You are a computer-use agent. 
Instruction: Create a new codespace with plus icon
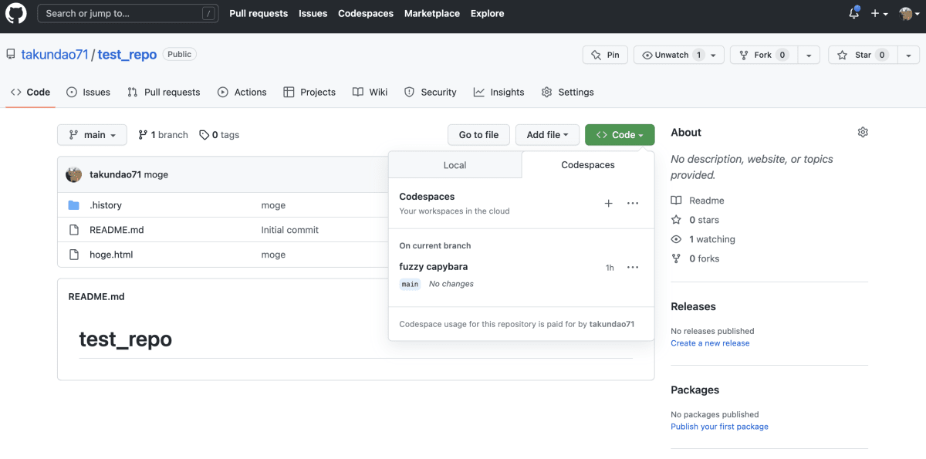click(x=608, y=203)
